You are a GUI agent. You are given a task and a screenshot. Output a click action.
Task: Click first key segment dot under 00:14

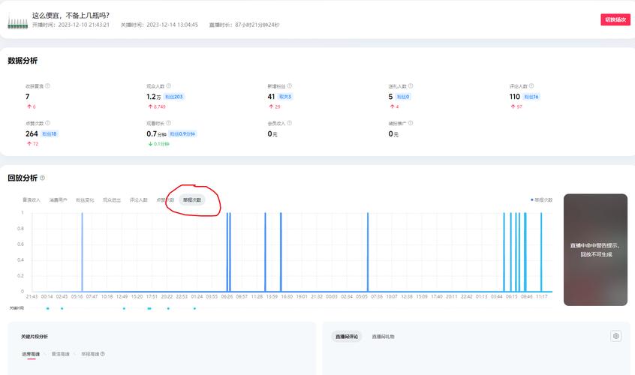pyautogui.click(x=48, y=309)
